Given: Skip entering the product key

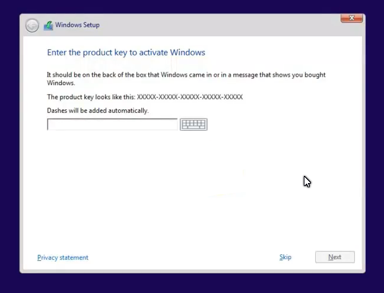Looking at the screenshot, I should [x=285, y=257].
